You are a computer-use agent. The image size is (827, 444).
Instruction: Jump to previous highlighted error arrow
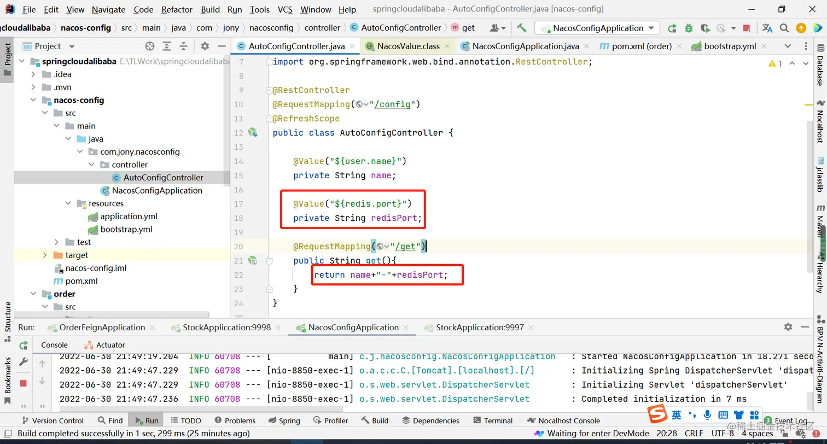coord(792,63)
